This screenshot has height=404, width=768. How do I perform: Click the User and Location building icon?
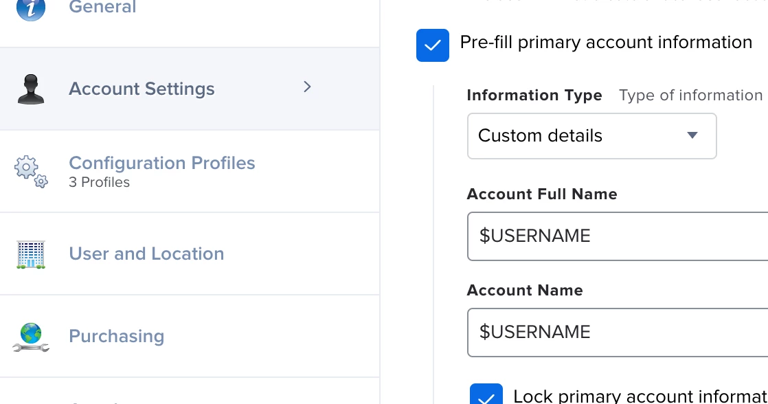[x=31, y=254]
